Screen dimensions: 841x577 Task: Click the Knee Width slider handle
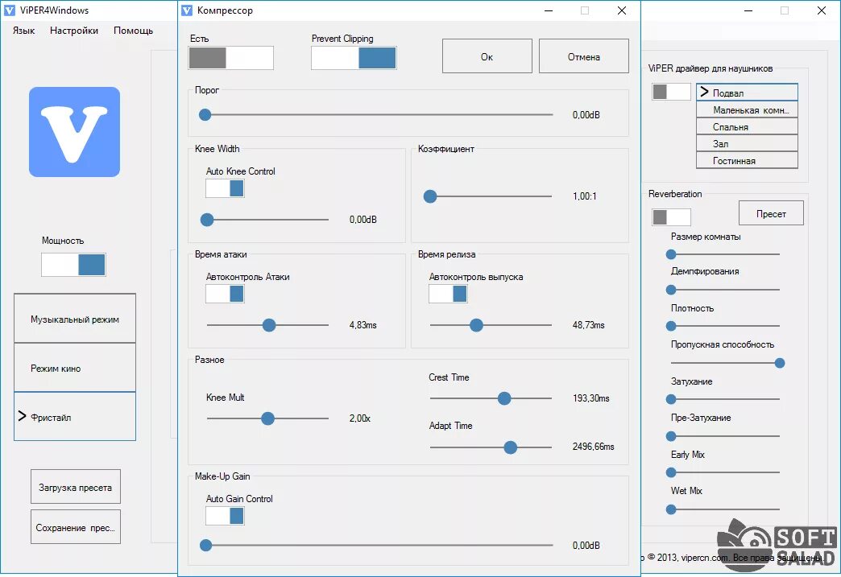click(x=207, y=220)
